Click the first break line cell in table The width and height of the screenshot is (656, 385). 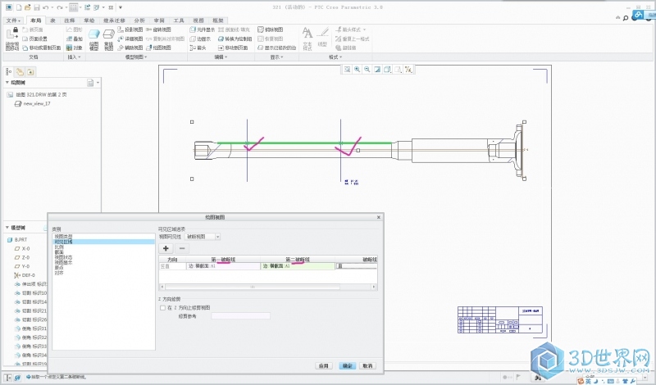pos(223,266)
